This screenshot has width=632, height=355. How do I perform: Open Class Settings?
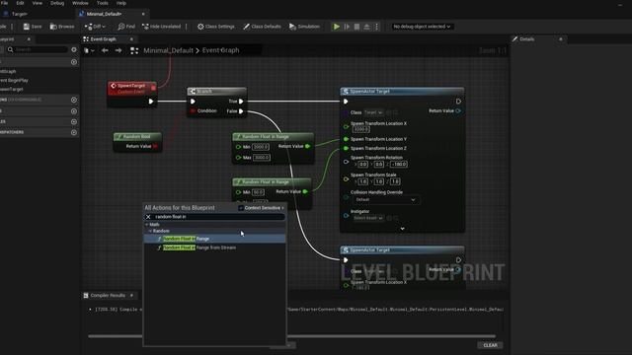tap(215, 27)
